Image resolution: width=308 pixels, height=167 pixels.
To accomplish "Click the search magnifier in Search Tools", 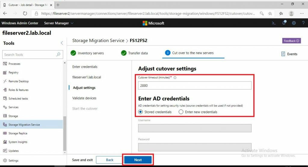I will coord(58,55).
